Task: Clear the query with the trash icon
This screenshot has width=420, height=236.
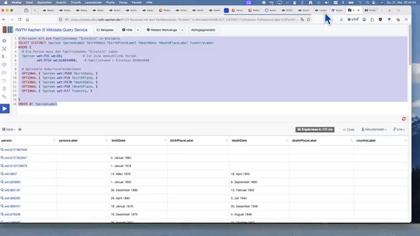Action: click(4, 88)
